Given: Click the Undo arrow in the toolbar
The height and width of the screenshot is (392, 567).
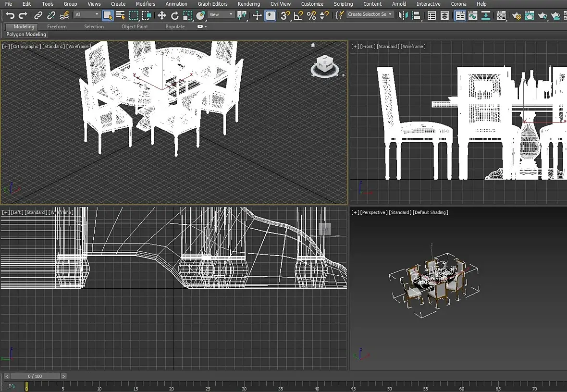Looking at the screenshot, I should pos(10,15).
